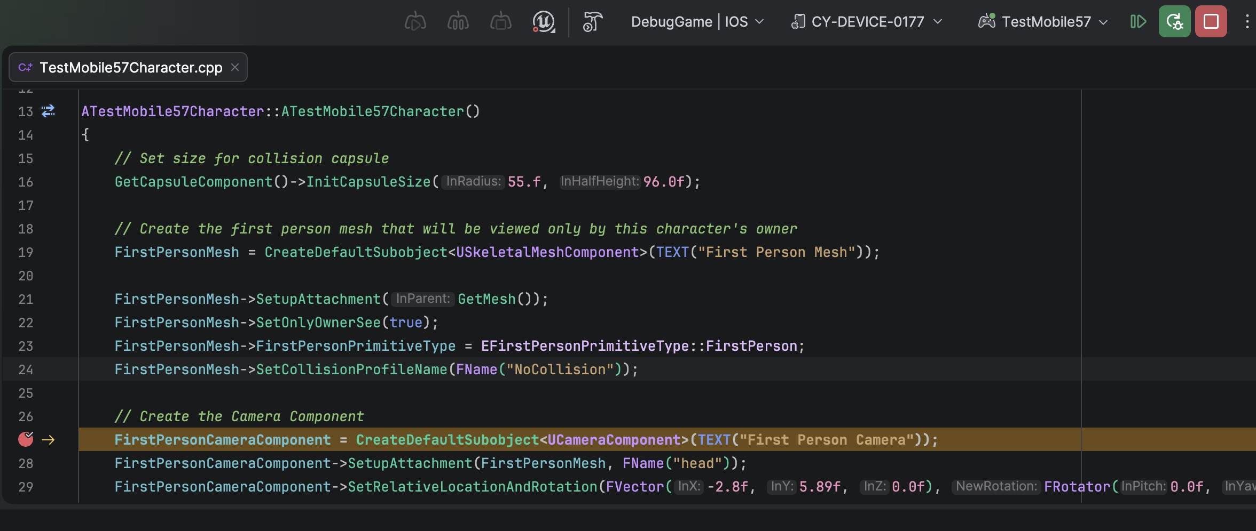Open the Unreal Engine connection status icon
Screen dimensions: 1256x531
pyautogui.click(x=543, y=22)
